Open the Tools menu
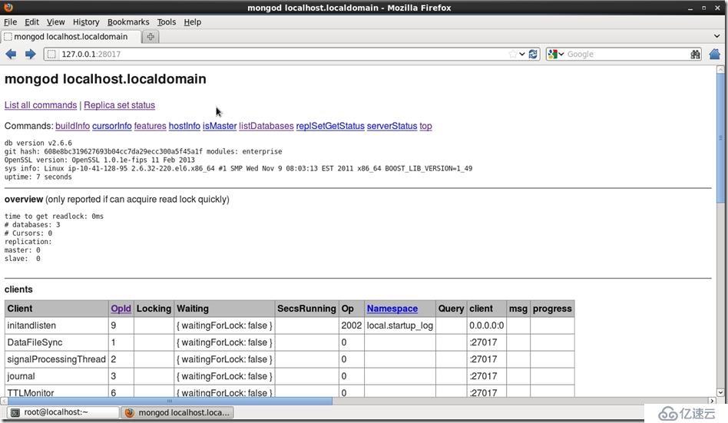728x423 pixels. click(166, 21)
